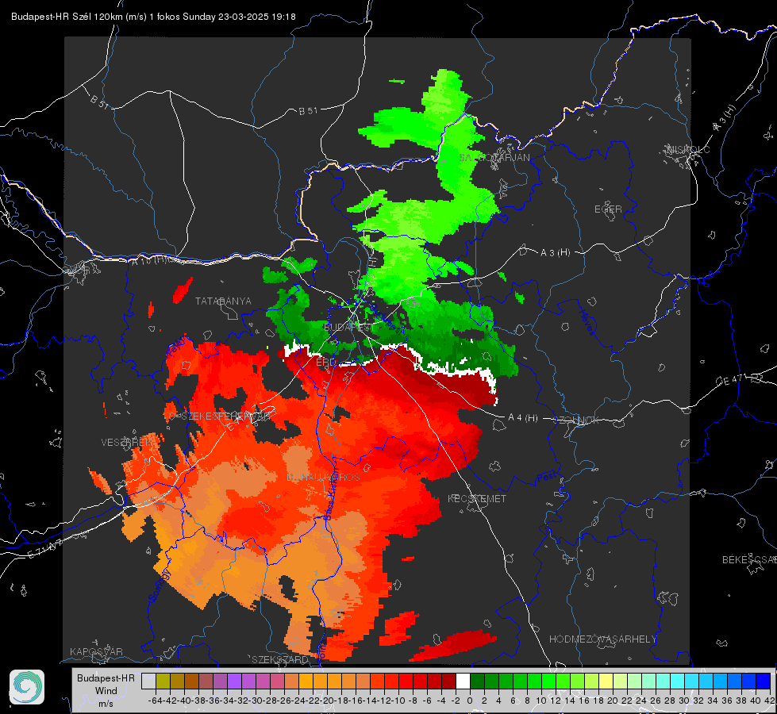Click the VESZPREM city label
This screenshot has height=714, width=777.
pos(128,442)
